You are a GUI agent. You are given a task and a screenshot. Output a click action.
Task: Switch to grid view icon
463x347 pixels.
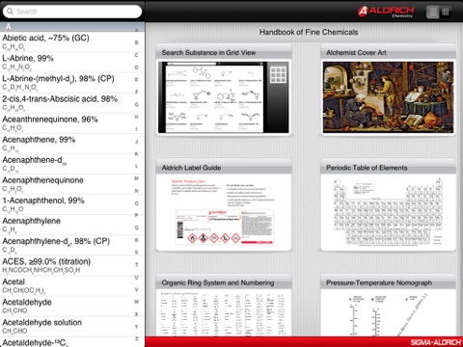pos(446,13)
